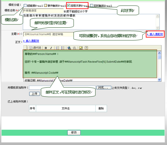167x145 pixels.
Task: Open the editor help icon
Action: (86, 48)
